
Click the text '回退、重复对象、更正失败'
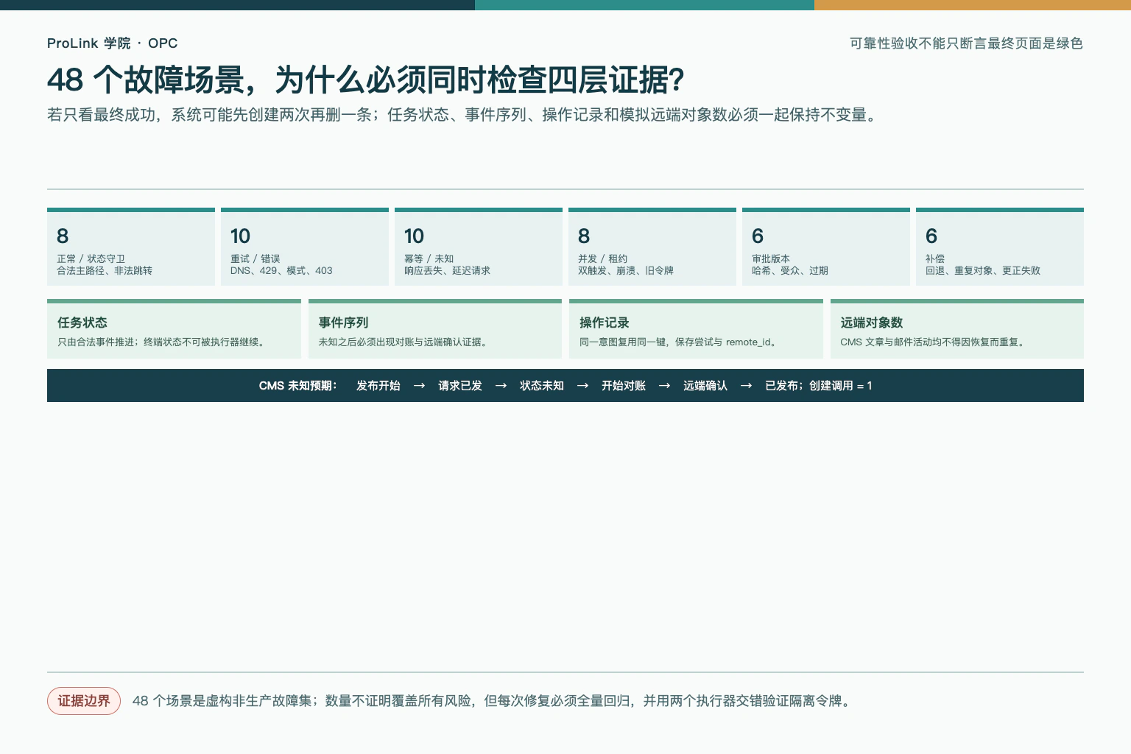click(983, 271)
